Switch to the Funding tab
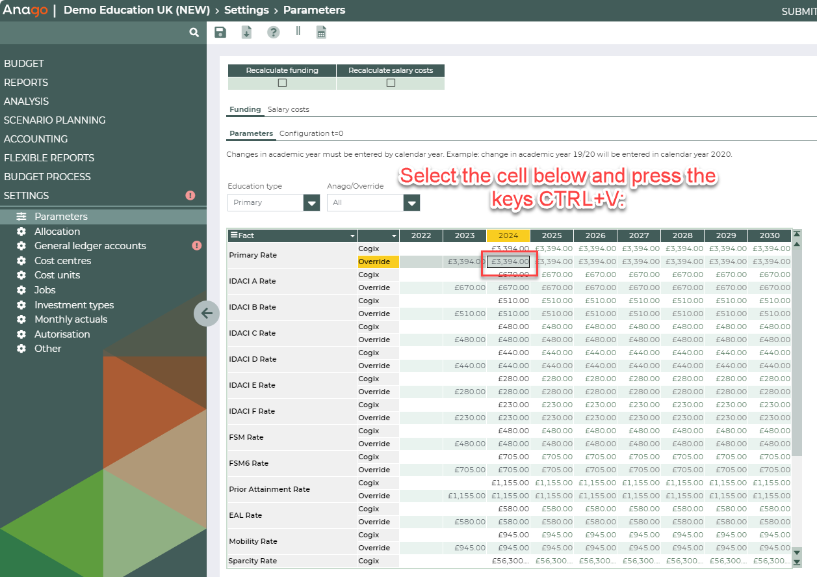This screenshot has height=577, width=817. 245,109
